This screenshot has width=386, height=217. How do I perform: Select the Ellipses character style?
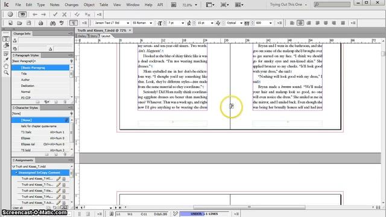pos(40,138)
